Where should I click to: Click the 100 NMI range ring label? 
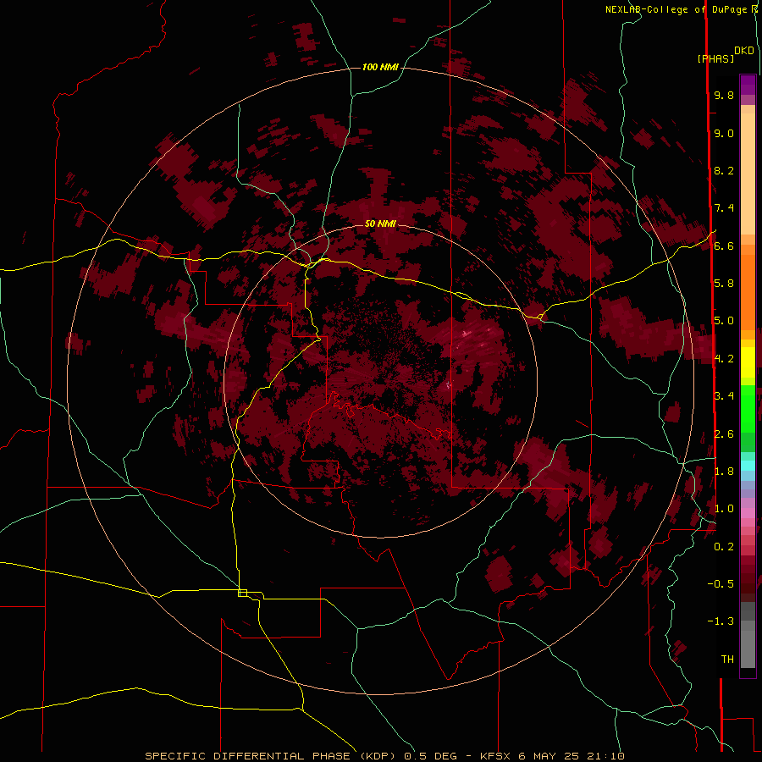tap(380, 67)
